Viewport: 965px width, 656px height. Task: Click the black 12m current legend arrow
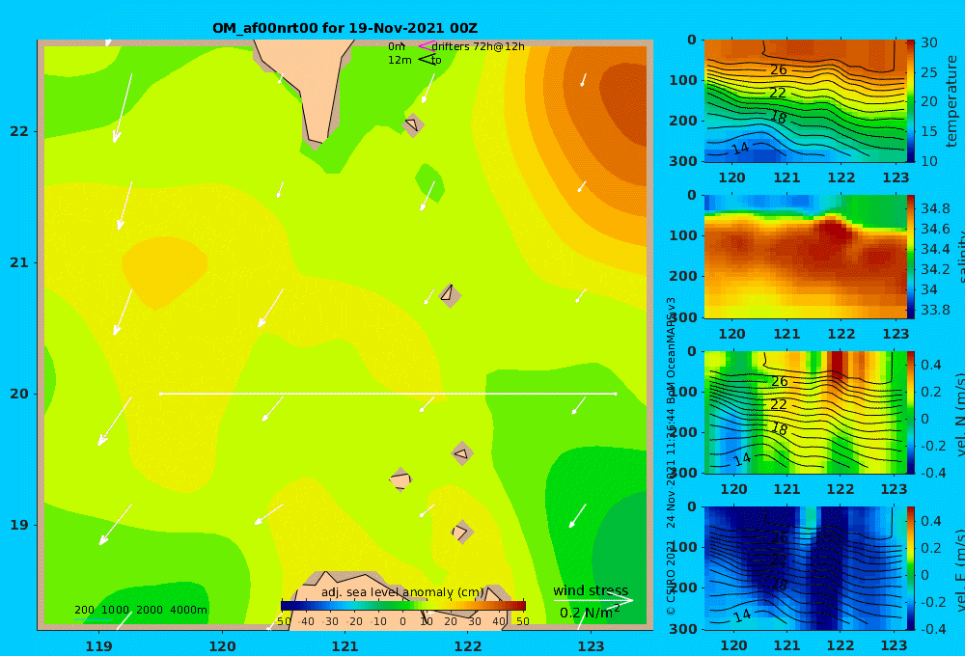(x=427, y=60)
